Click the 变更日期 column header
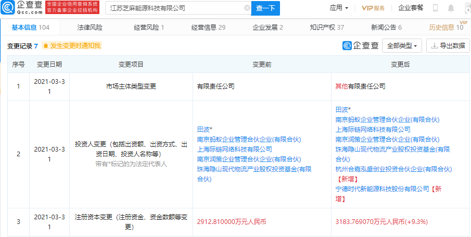471x237 pixels. pos(49,64)
